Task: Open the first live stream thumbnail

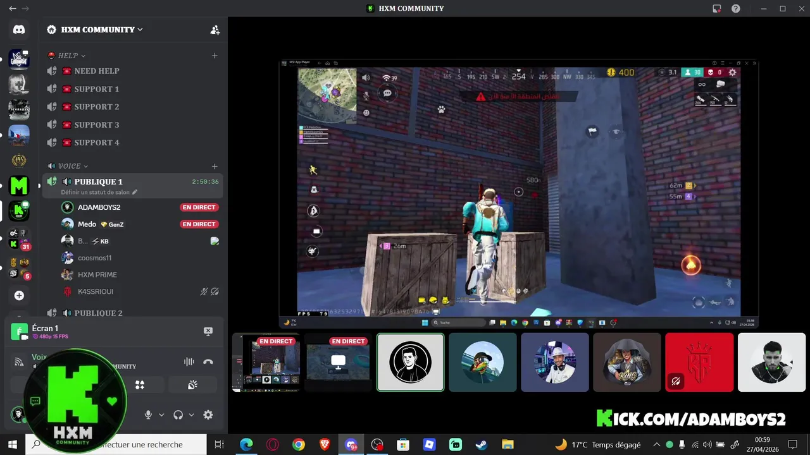Action: [266, 363]
